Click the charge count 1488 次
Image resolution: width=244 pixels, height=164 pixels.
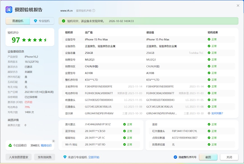29,112
